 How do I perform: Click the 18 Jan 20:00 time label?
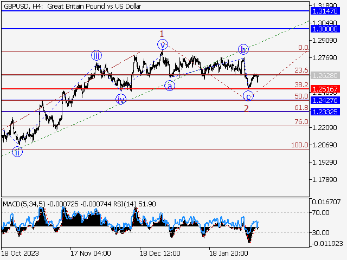[229, 253]
